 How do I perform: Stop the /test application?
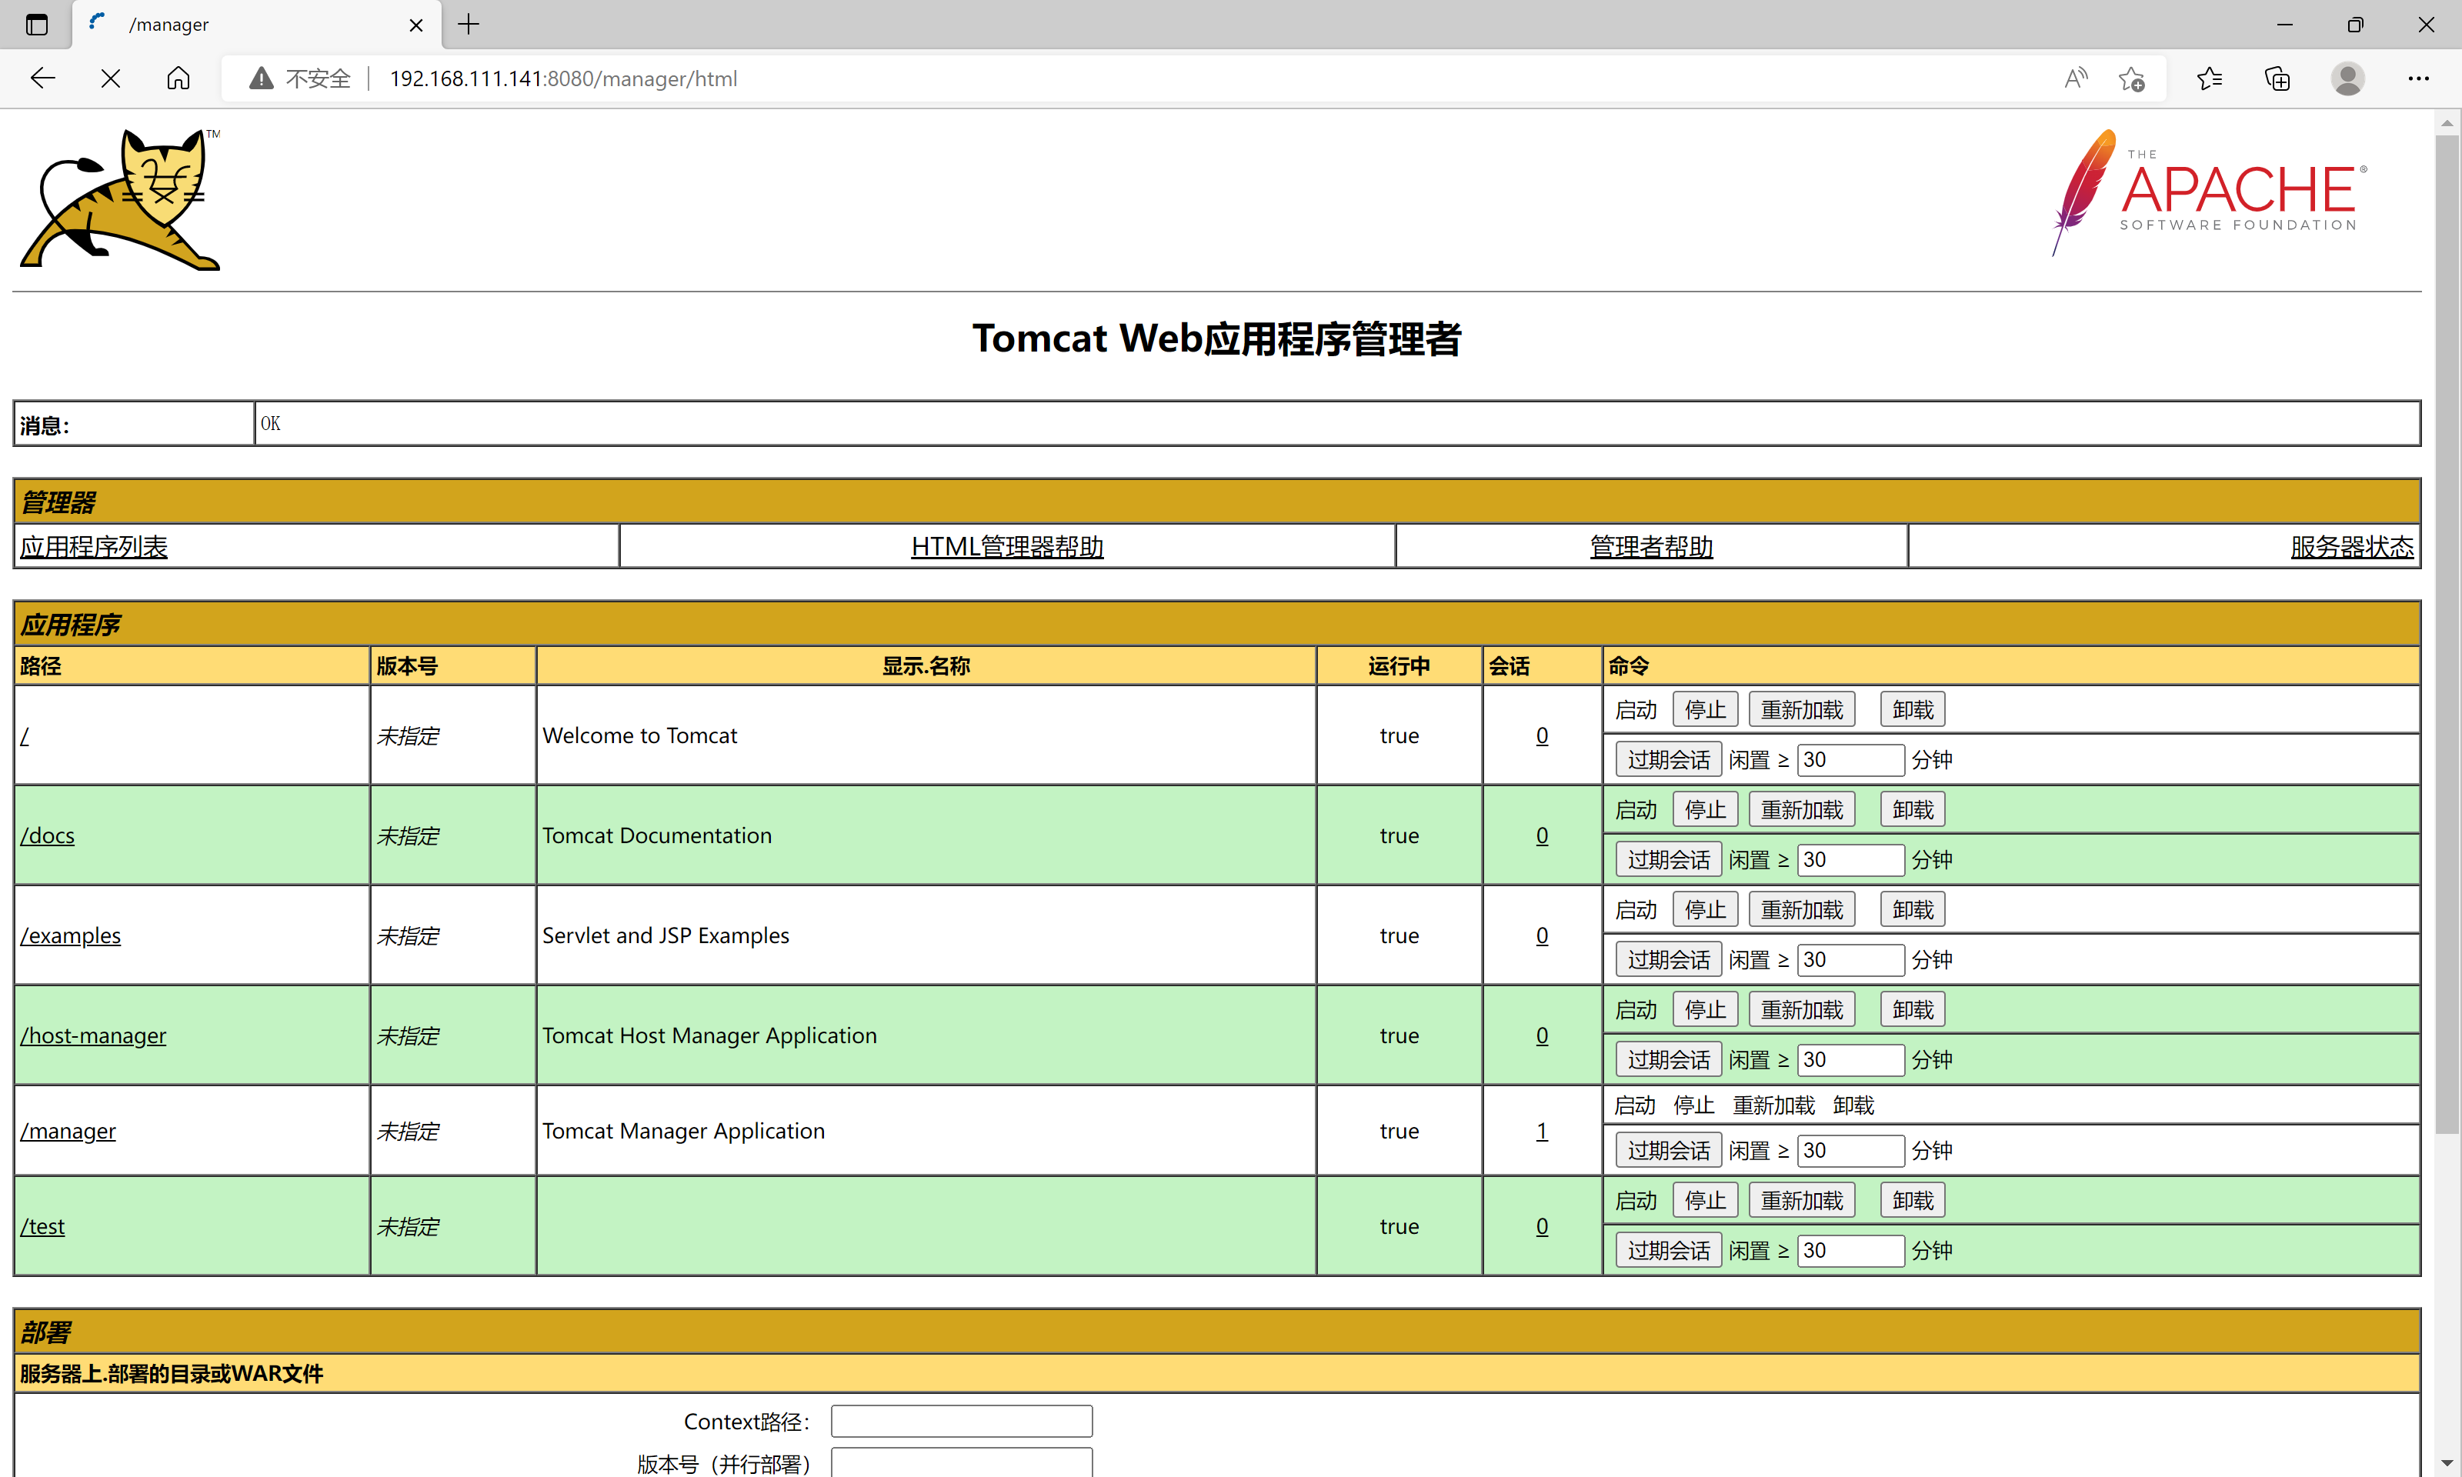1705,1200
